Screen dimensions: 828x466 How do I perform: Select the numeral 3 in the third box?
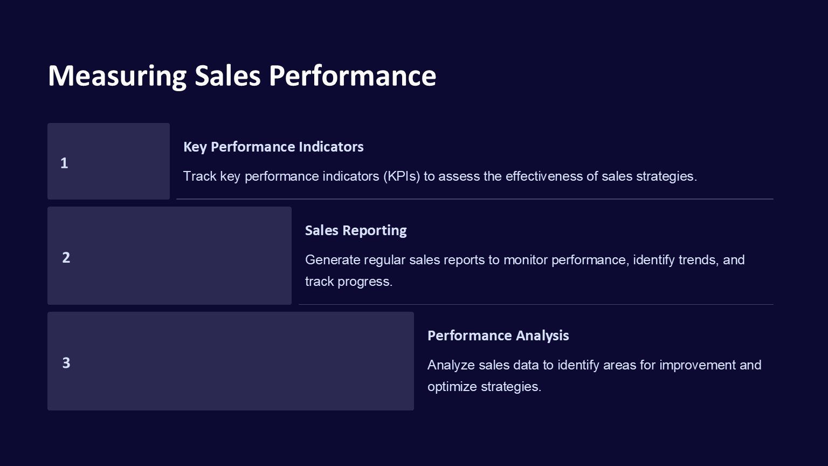click(x=66, y=362)
